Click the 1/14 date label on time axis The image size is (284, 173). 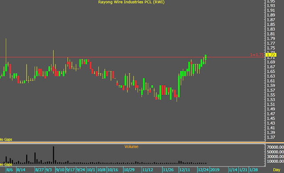[x=233, y=170]
